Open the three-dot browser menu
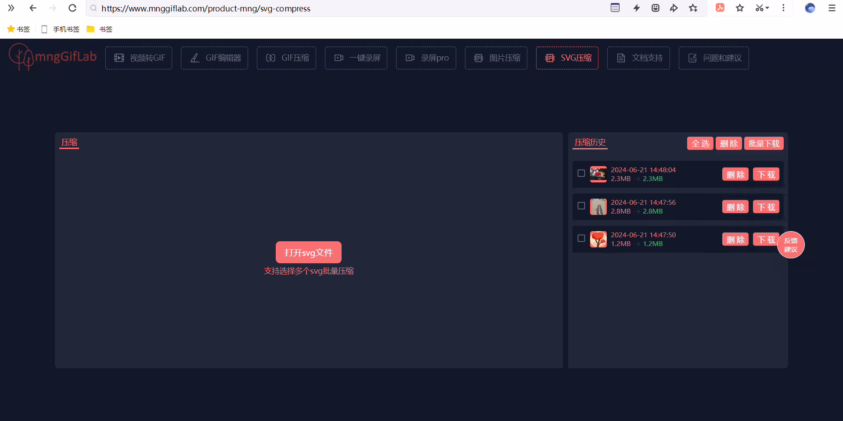The width and height of the screenshot is (843, 421). [783, 8]
